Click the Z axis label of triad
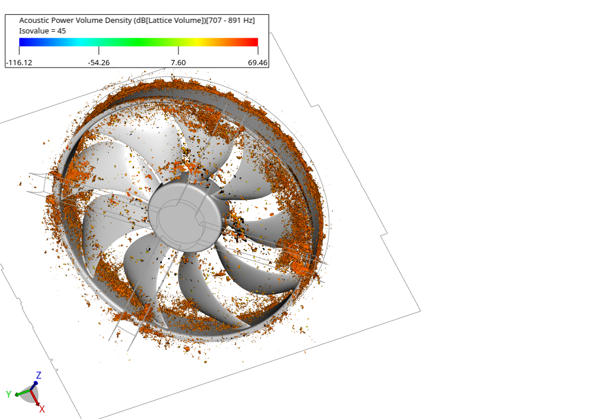The width and height of the screenshot is (597, 419). pos(38,376)
